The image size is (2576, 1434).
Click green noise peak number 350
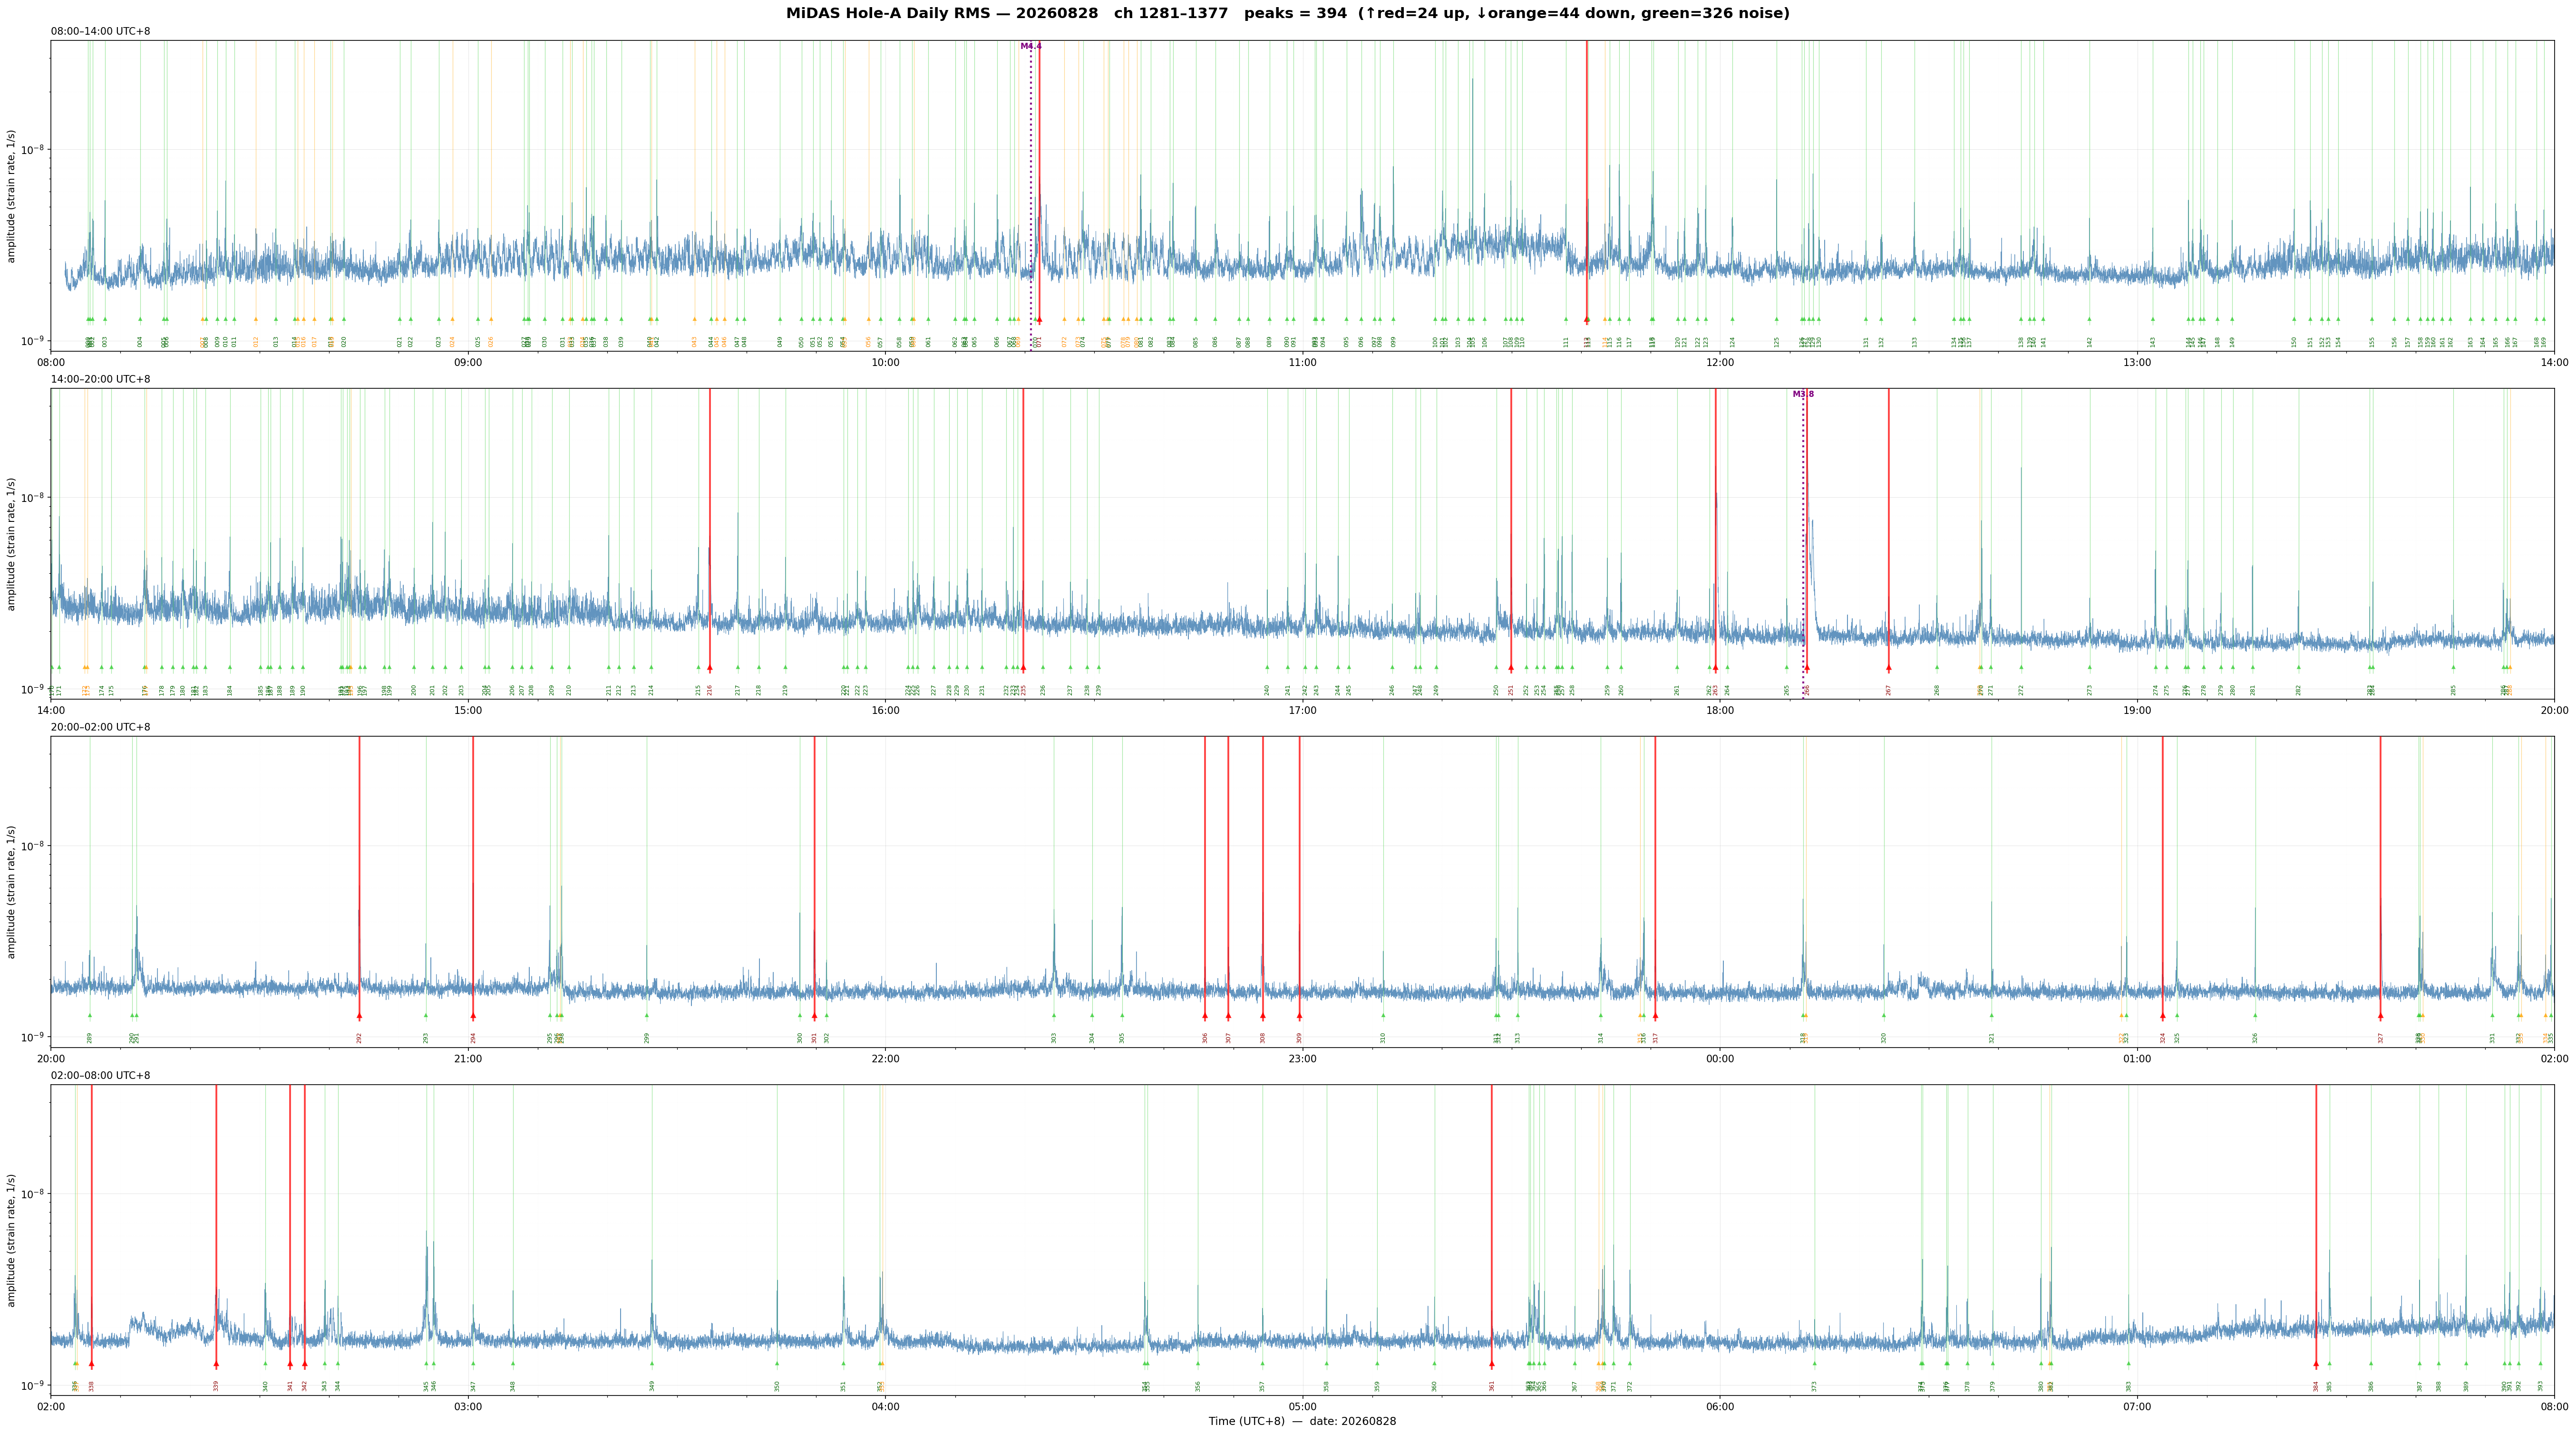777,1386
